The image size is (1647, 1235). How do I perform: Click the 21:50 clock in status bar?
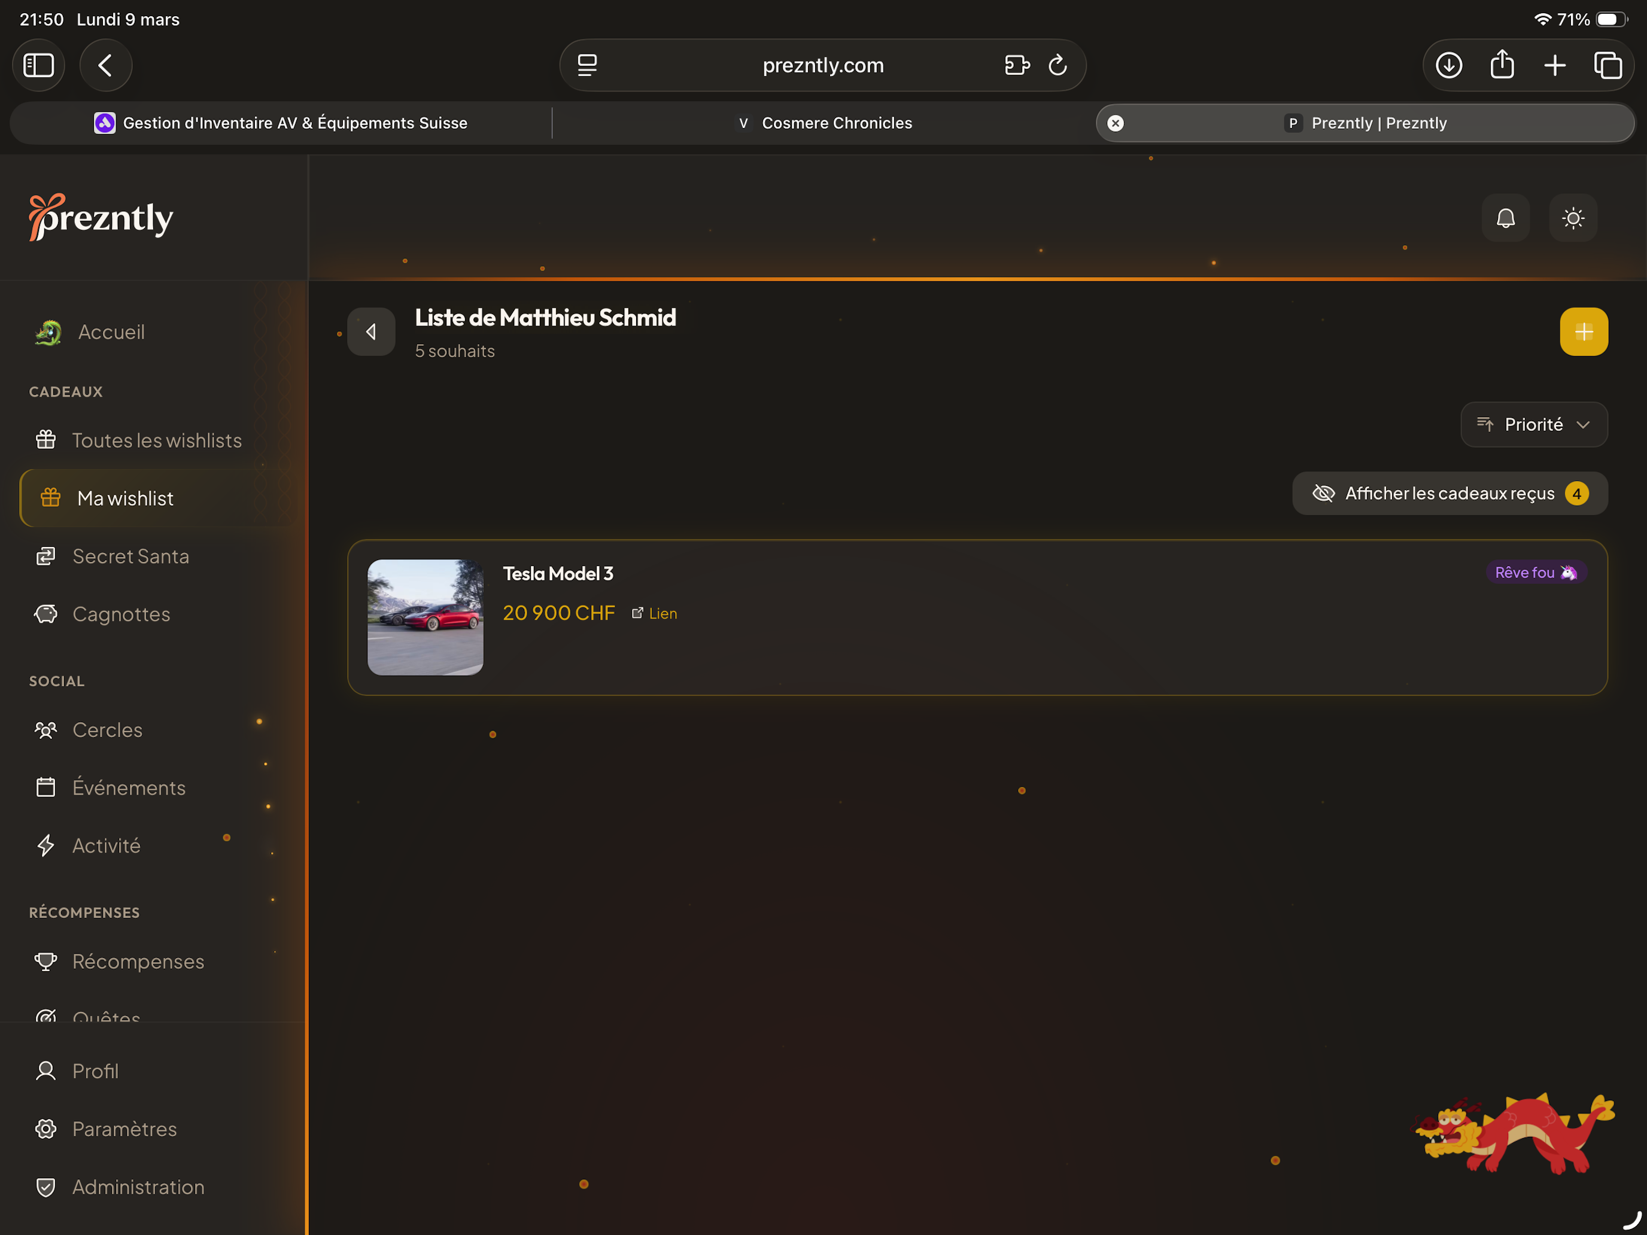[x=42, y=19]
